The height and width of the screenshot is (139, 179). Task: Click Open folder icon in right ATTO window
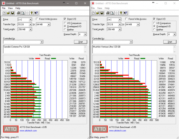coord(97,13)
